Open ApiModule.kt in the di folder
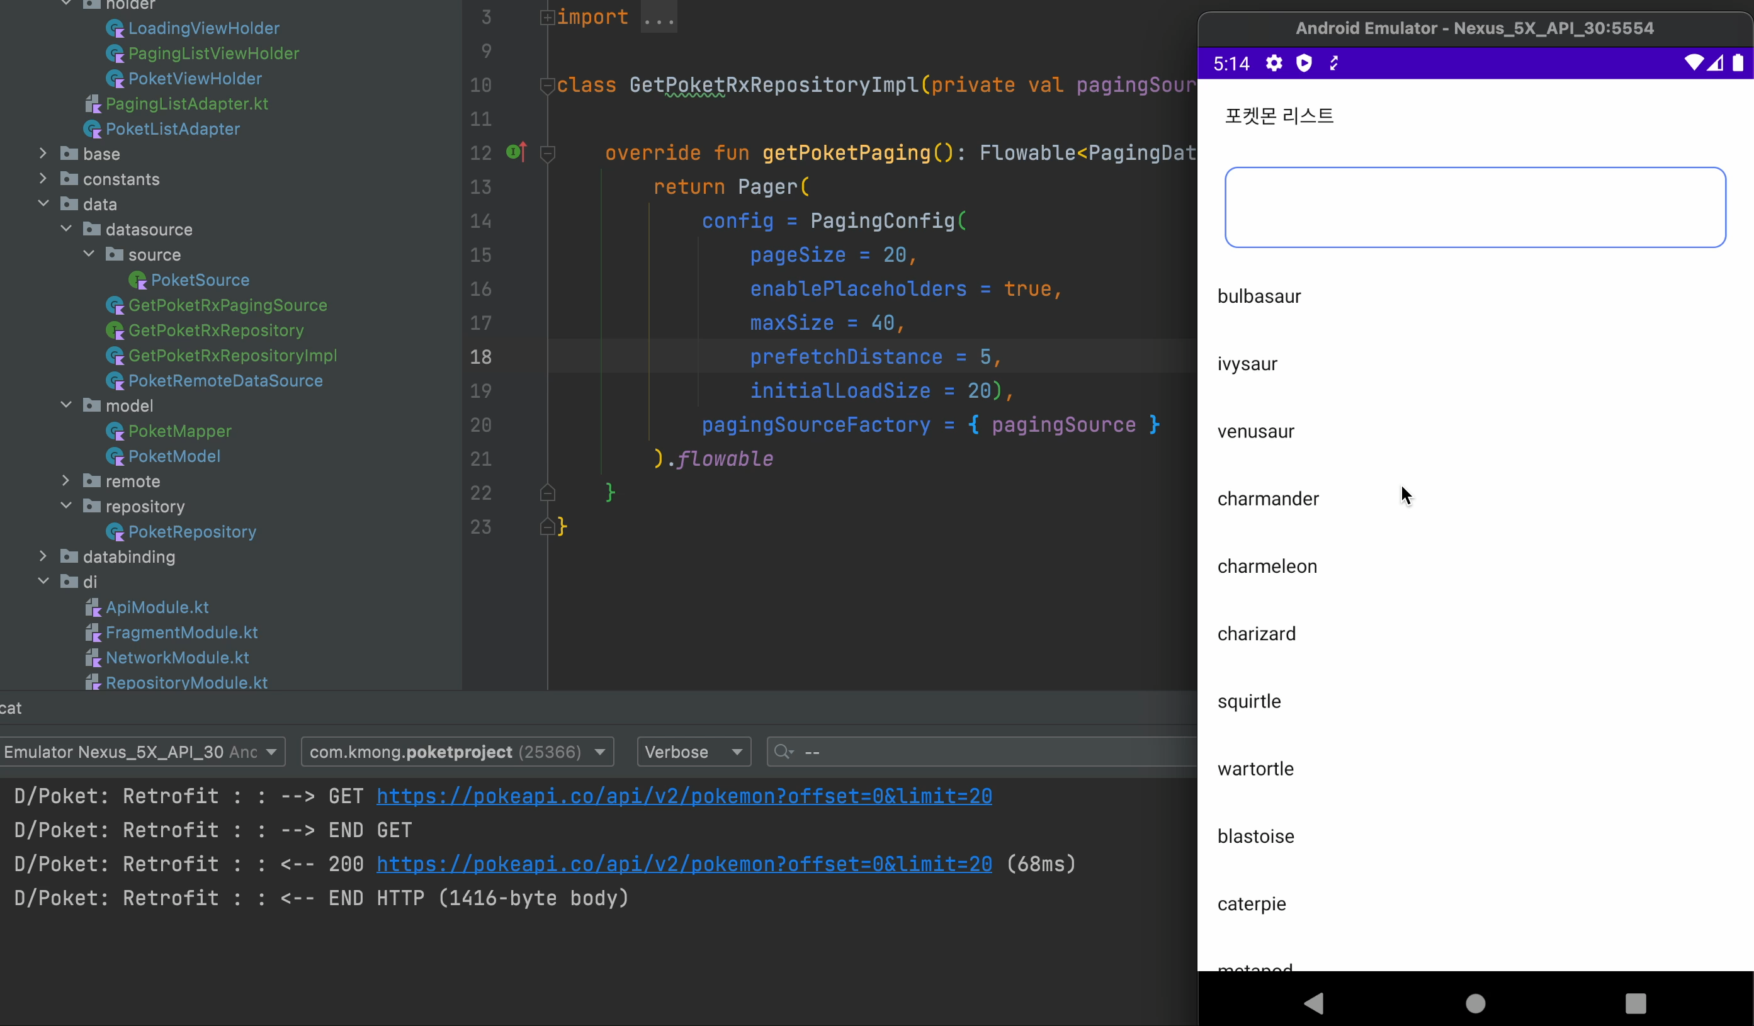The width and height of the screenshot is (1754, 1026). (x=157, y=607)
